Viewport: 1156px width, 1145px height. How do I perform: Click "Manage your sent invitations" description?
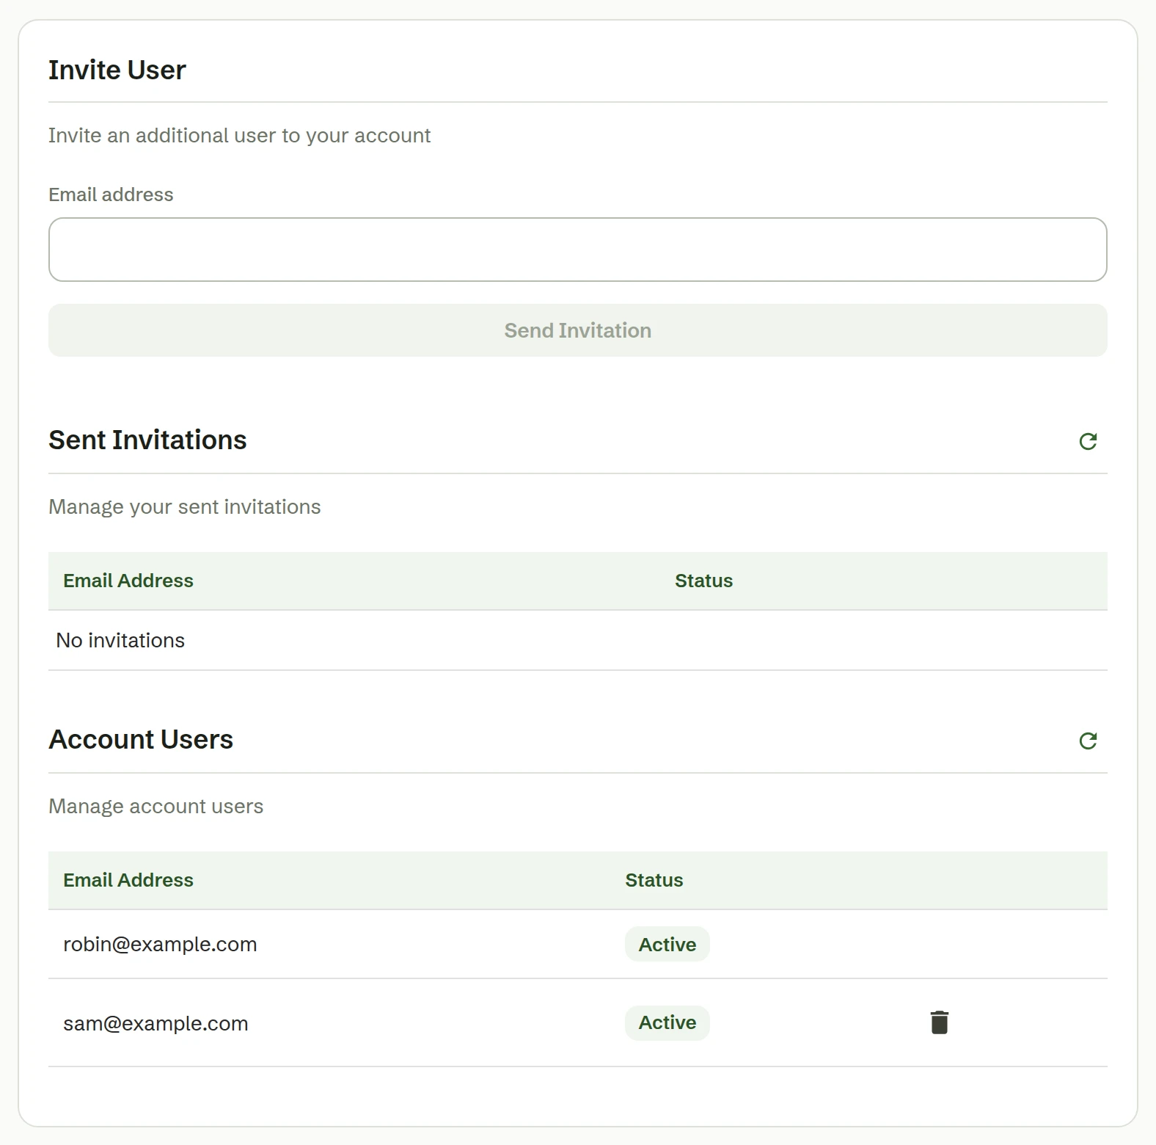(x=185, y=507)
